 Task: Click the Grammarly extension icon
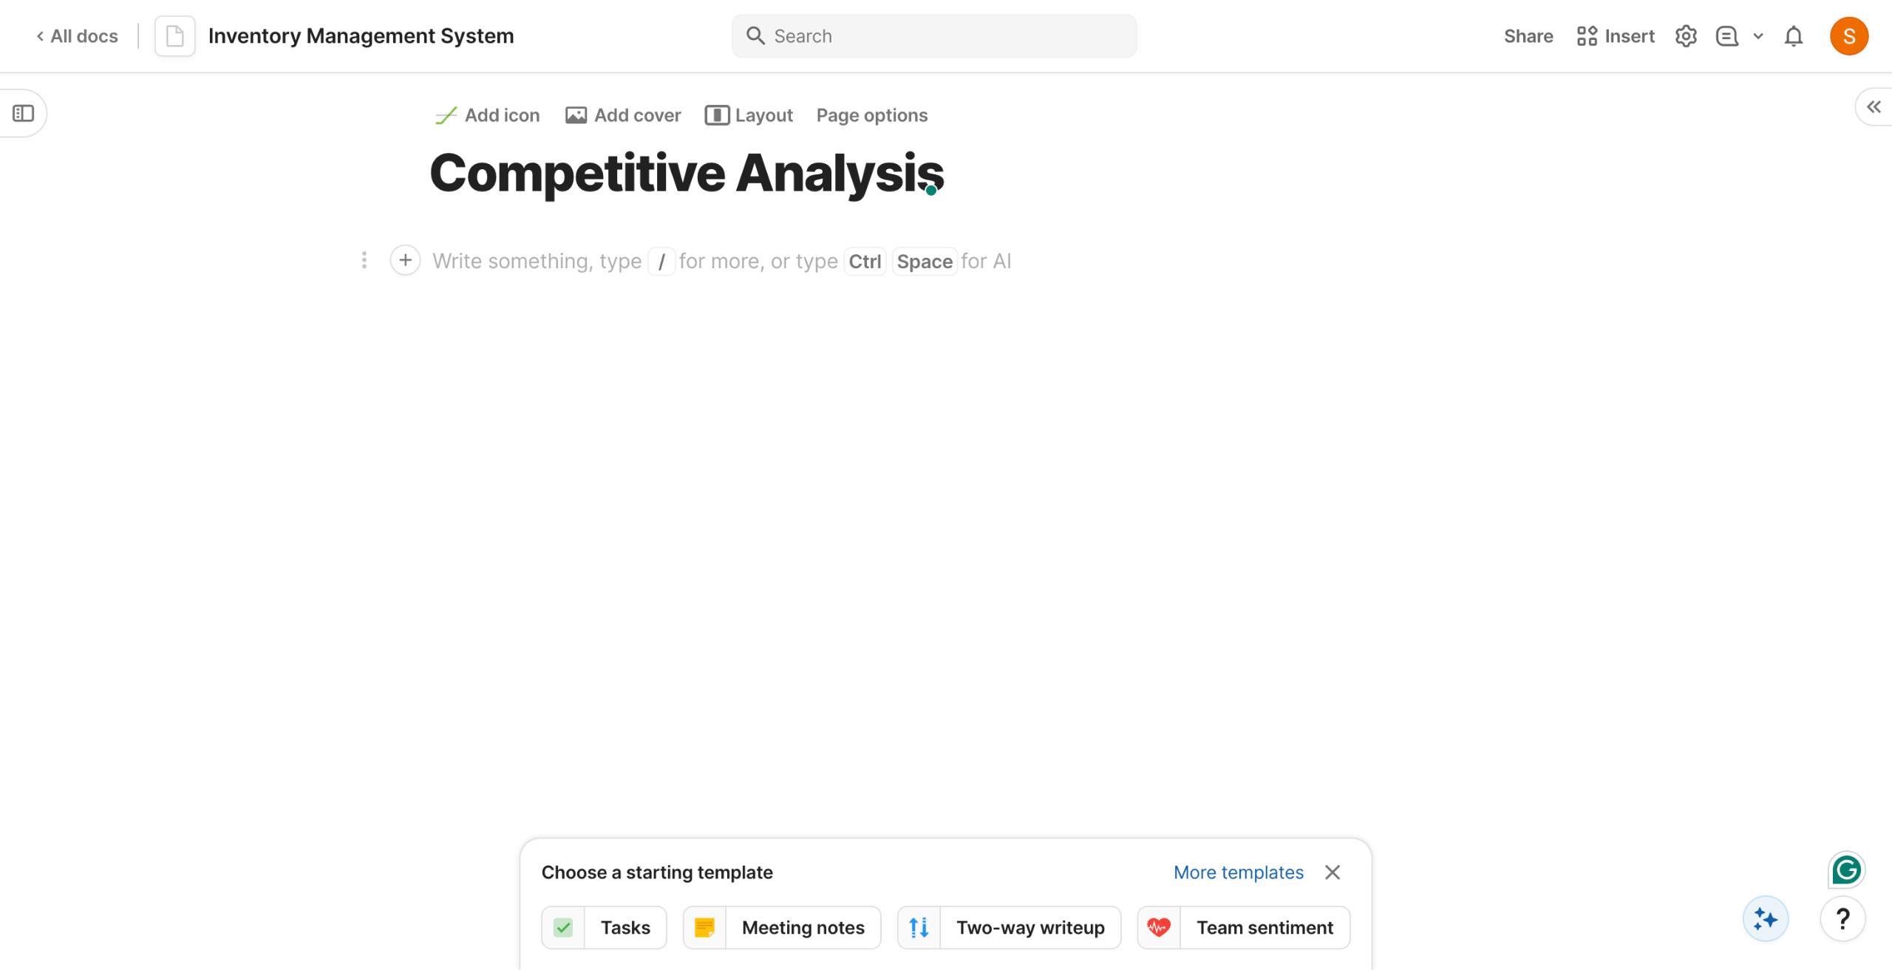pyautogui.click(x=1846, y=870)
